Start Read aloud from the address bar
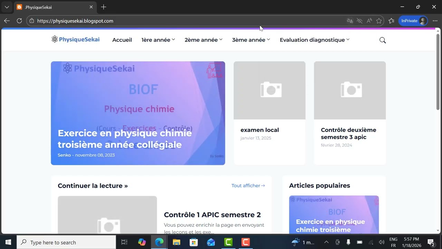The image size is (442, 249). tap(369, 21)
